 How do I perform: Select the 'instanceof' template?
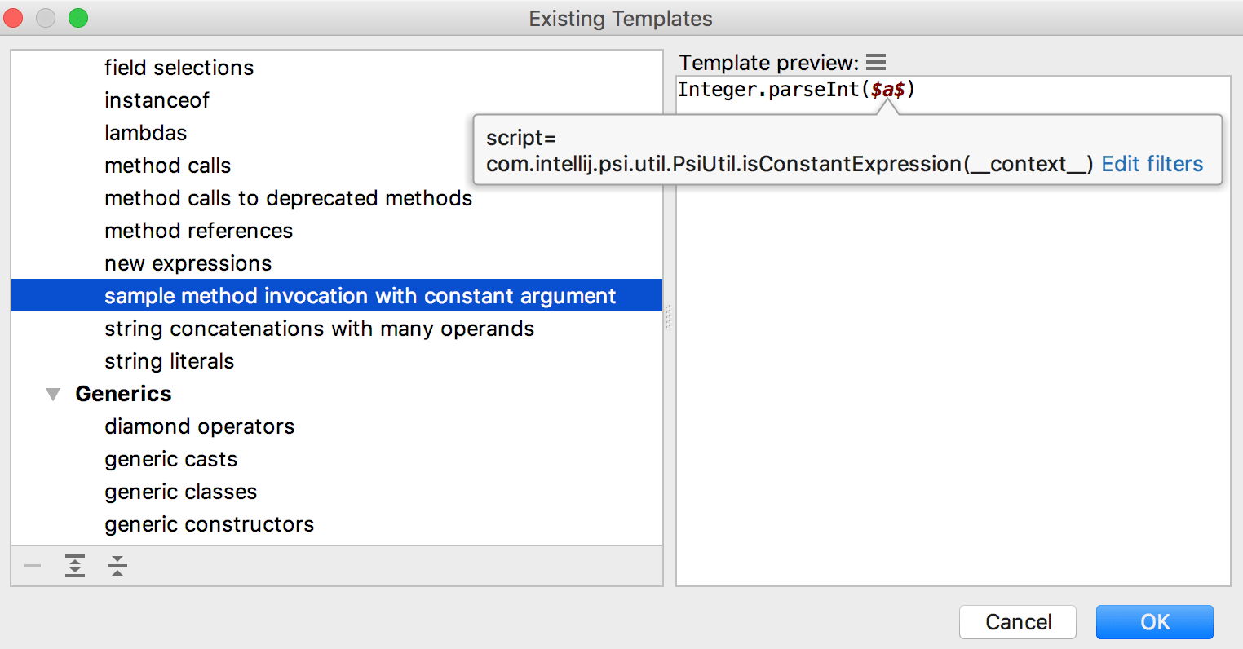157,99
